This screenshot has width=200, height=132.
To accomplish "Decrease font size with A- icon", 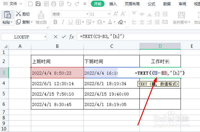I will pos(123,14).
